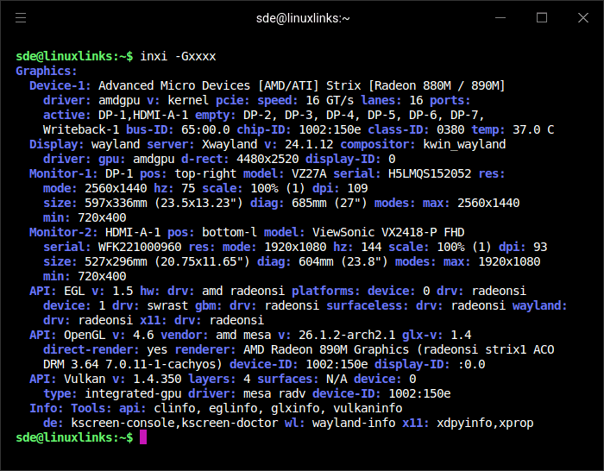Click DRM 3.64 7.0.11-1-cachyos) text
This screenshot has width=604, height=471.
133,364
